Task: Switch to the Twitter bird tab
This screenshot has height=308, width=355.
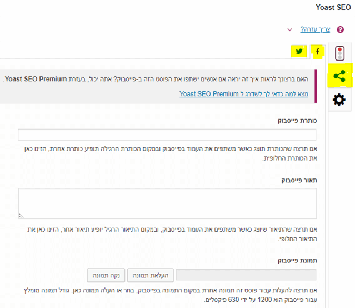Action: pyautogui.click(x=299, y=51)
